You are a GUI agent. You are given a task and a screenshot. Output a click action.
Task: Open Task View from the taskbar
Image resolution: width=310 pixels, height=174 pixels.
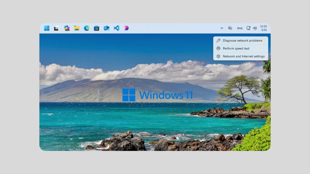[56, 28]
